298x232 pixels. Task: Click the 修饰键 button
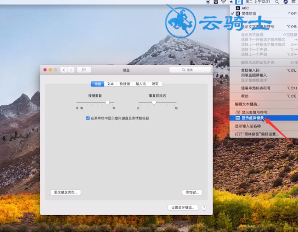(x=192, y=192)
